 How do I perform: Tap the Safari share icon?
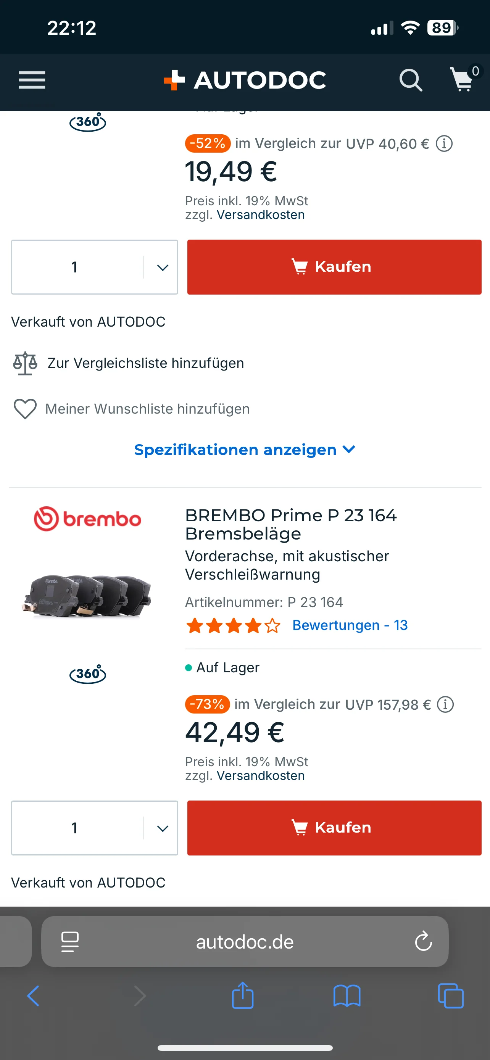(x=243, y=996)
